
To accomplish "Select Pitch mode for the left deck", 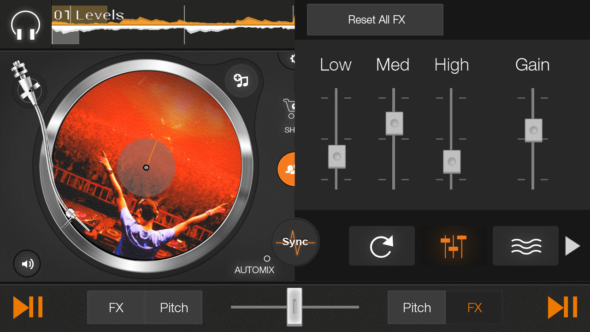I will coord(173,307).
